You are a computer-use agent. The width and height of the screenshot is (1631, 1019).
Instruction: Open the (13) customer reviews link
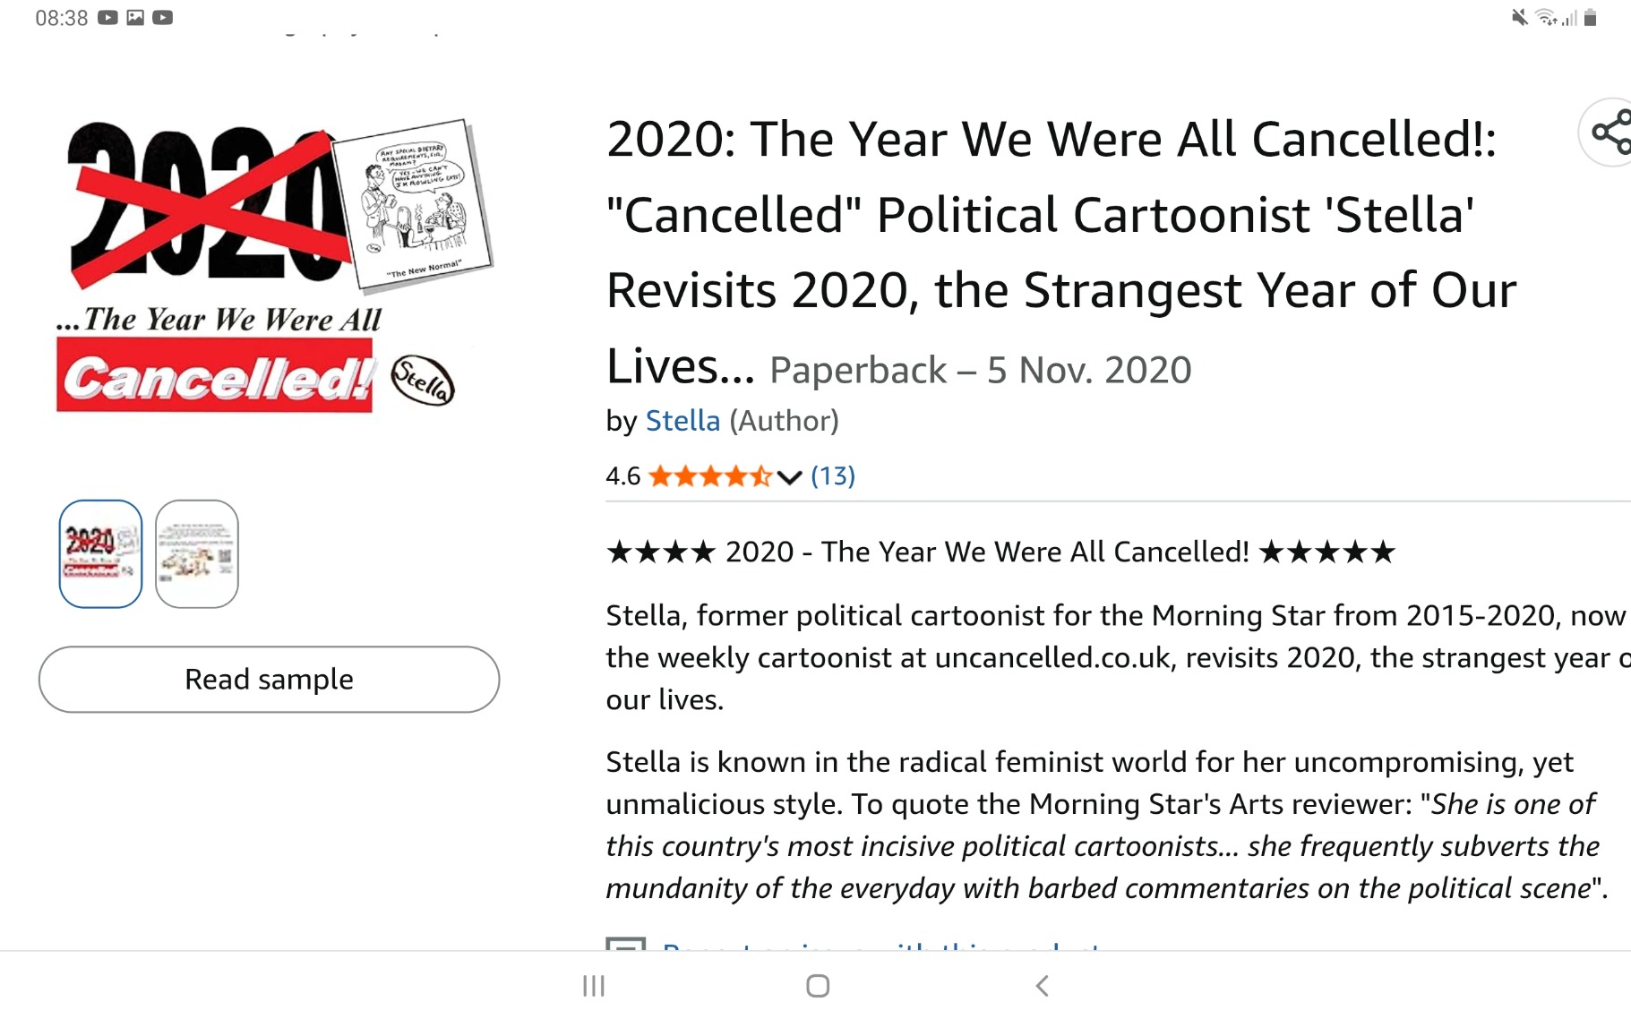click(832, 476)
